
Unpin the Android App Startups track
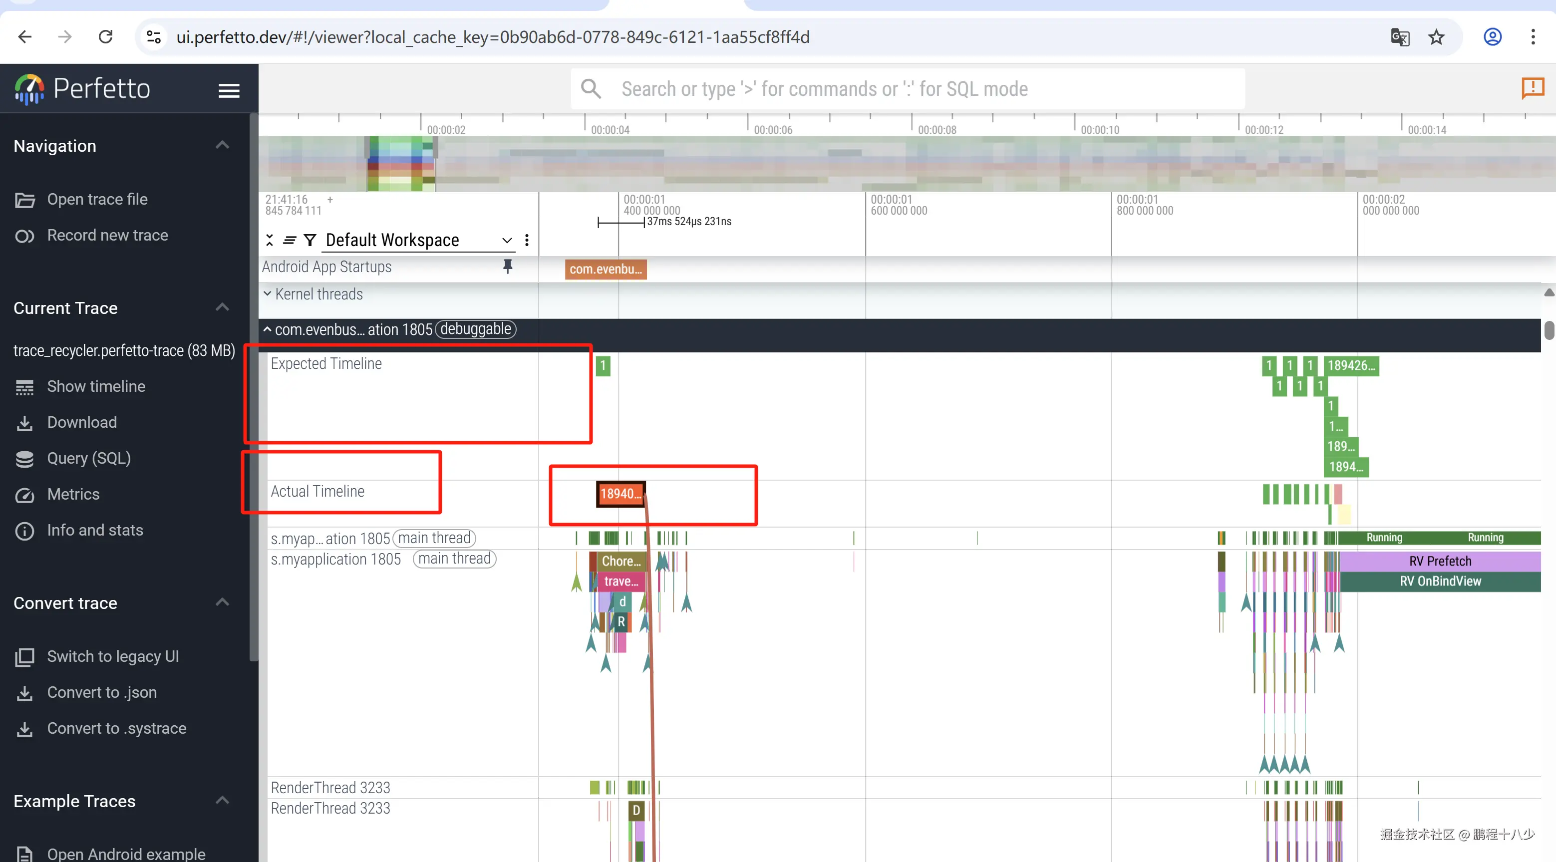click(507, 267)
